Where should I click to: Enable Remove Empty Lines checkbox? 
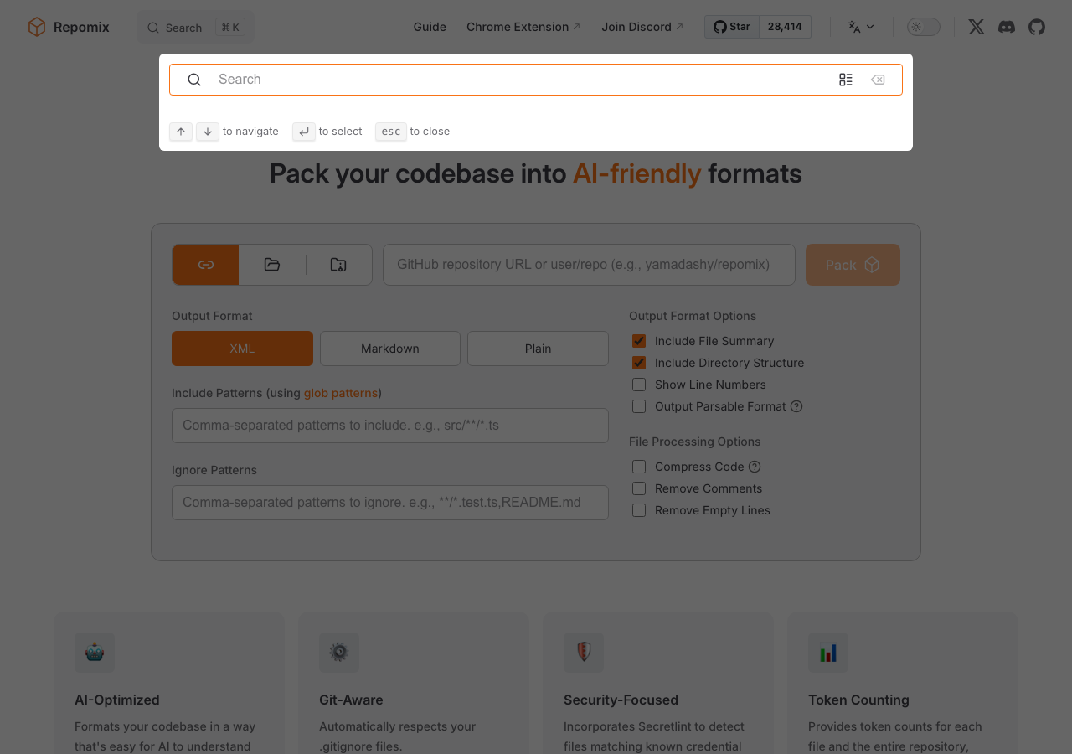(639, 510)
